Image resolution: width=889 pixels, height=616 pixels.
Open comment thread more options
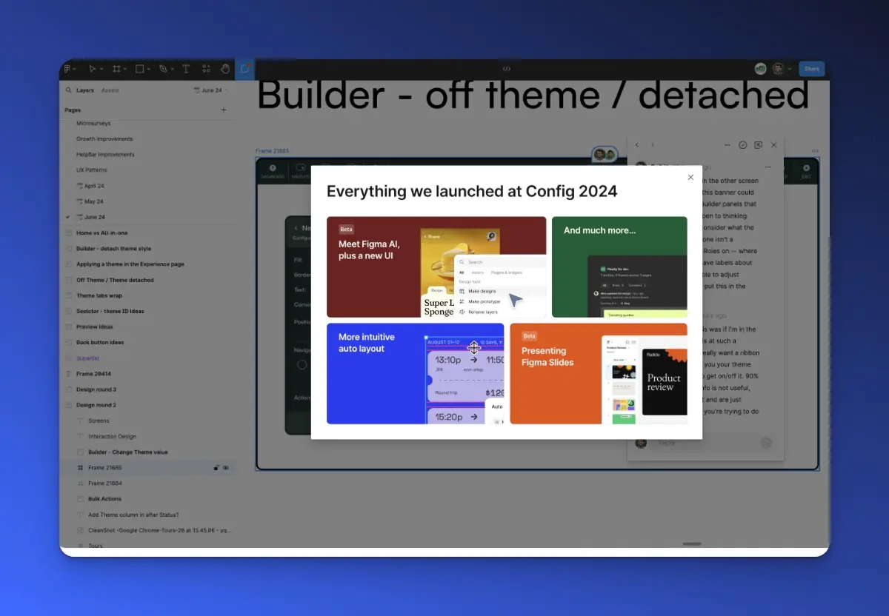click(727, 145)
